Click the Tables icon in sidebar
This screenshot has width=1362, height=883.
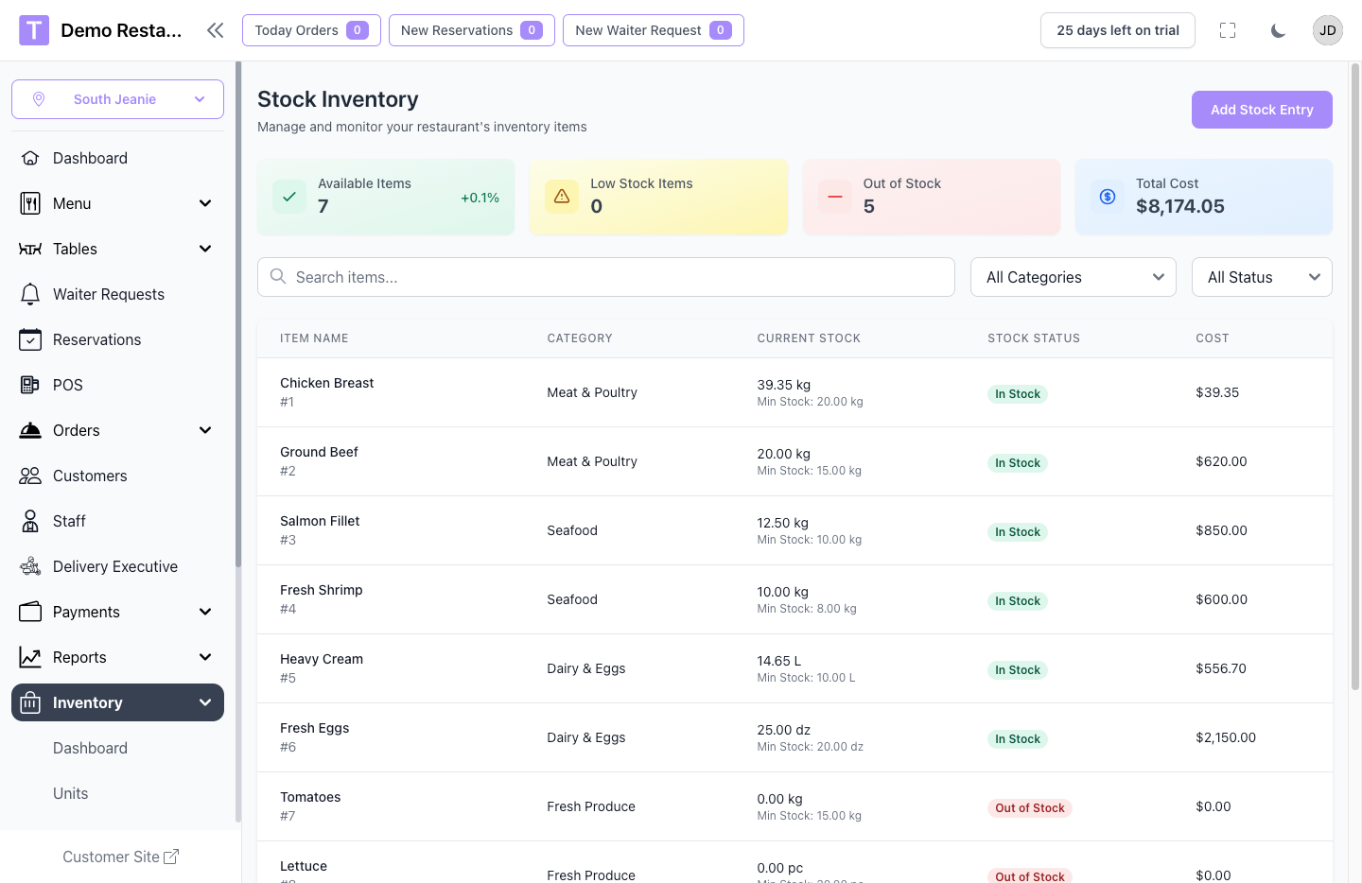[x=30, y=249]
